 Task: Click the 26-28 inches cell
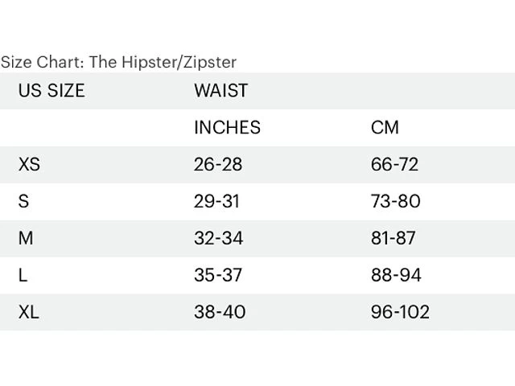coord(218,164)
